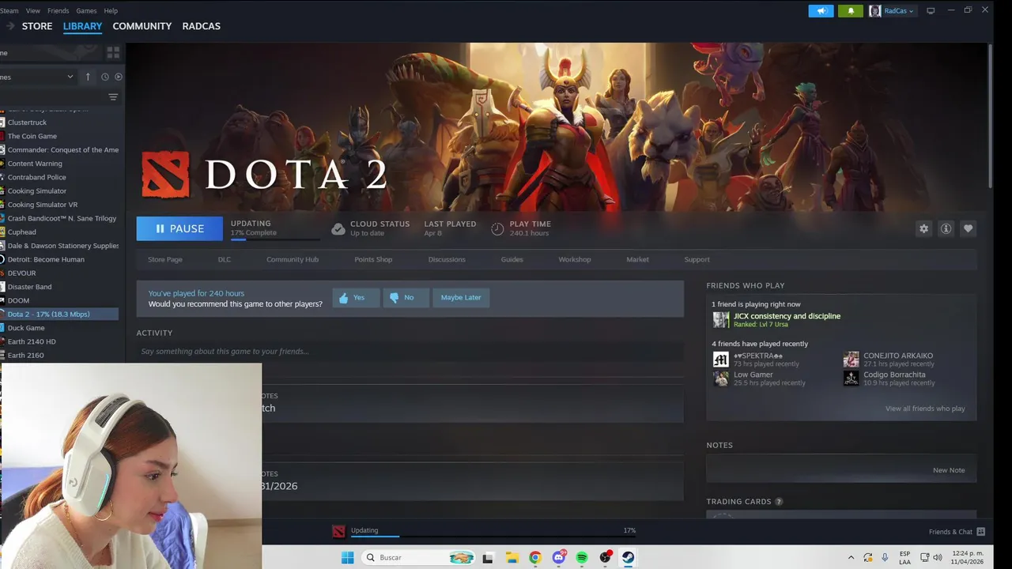Open JICX consistency and discipline friend entry

click(x=776, y=319)
